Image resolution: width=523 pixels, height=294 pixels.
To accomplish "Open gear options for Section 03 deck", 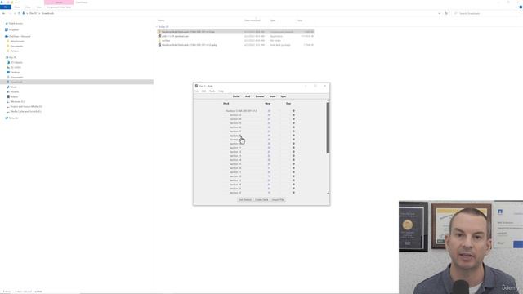I will 293,115.
